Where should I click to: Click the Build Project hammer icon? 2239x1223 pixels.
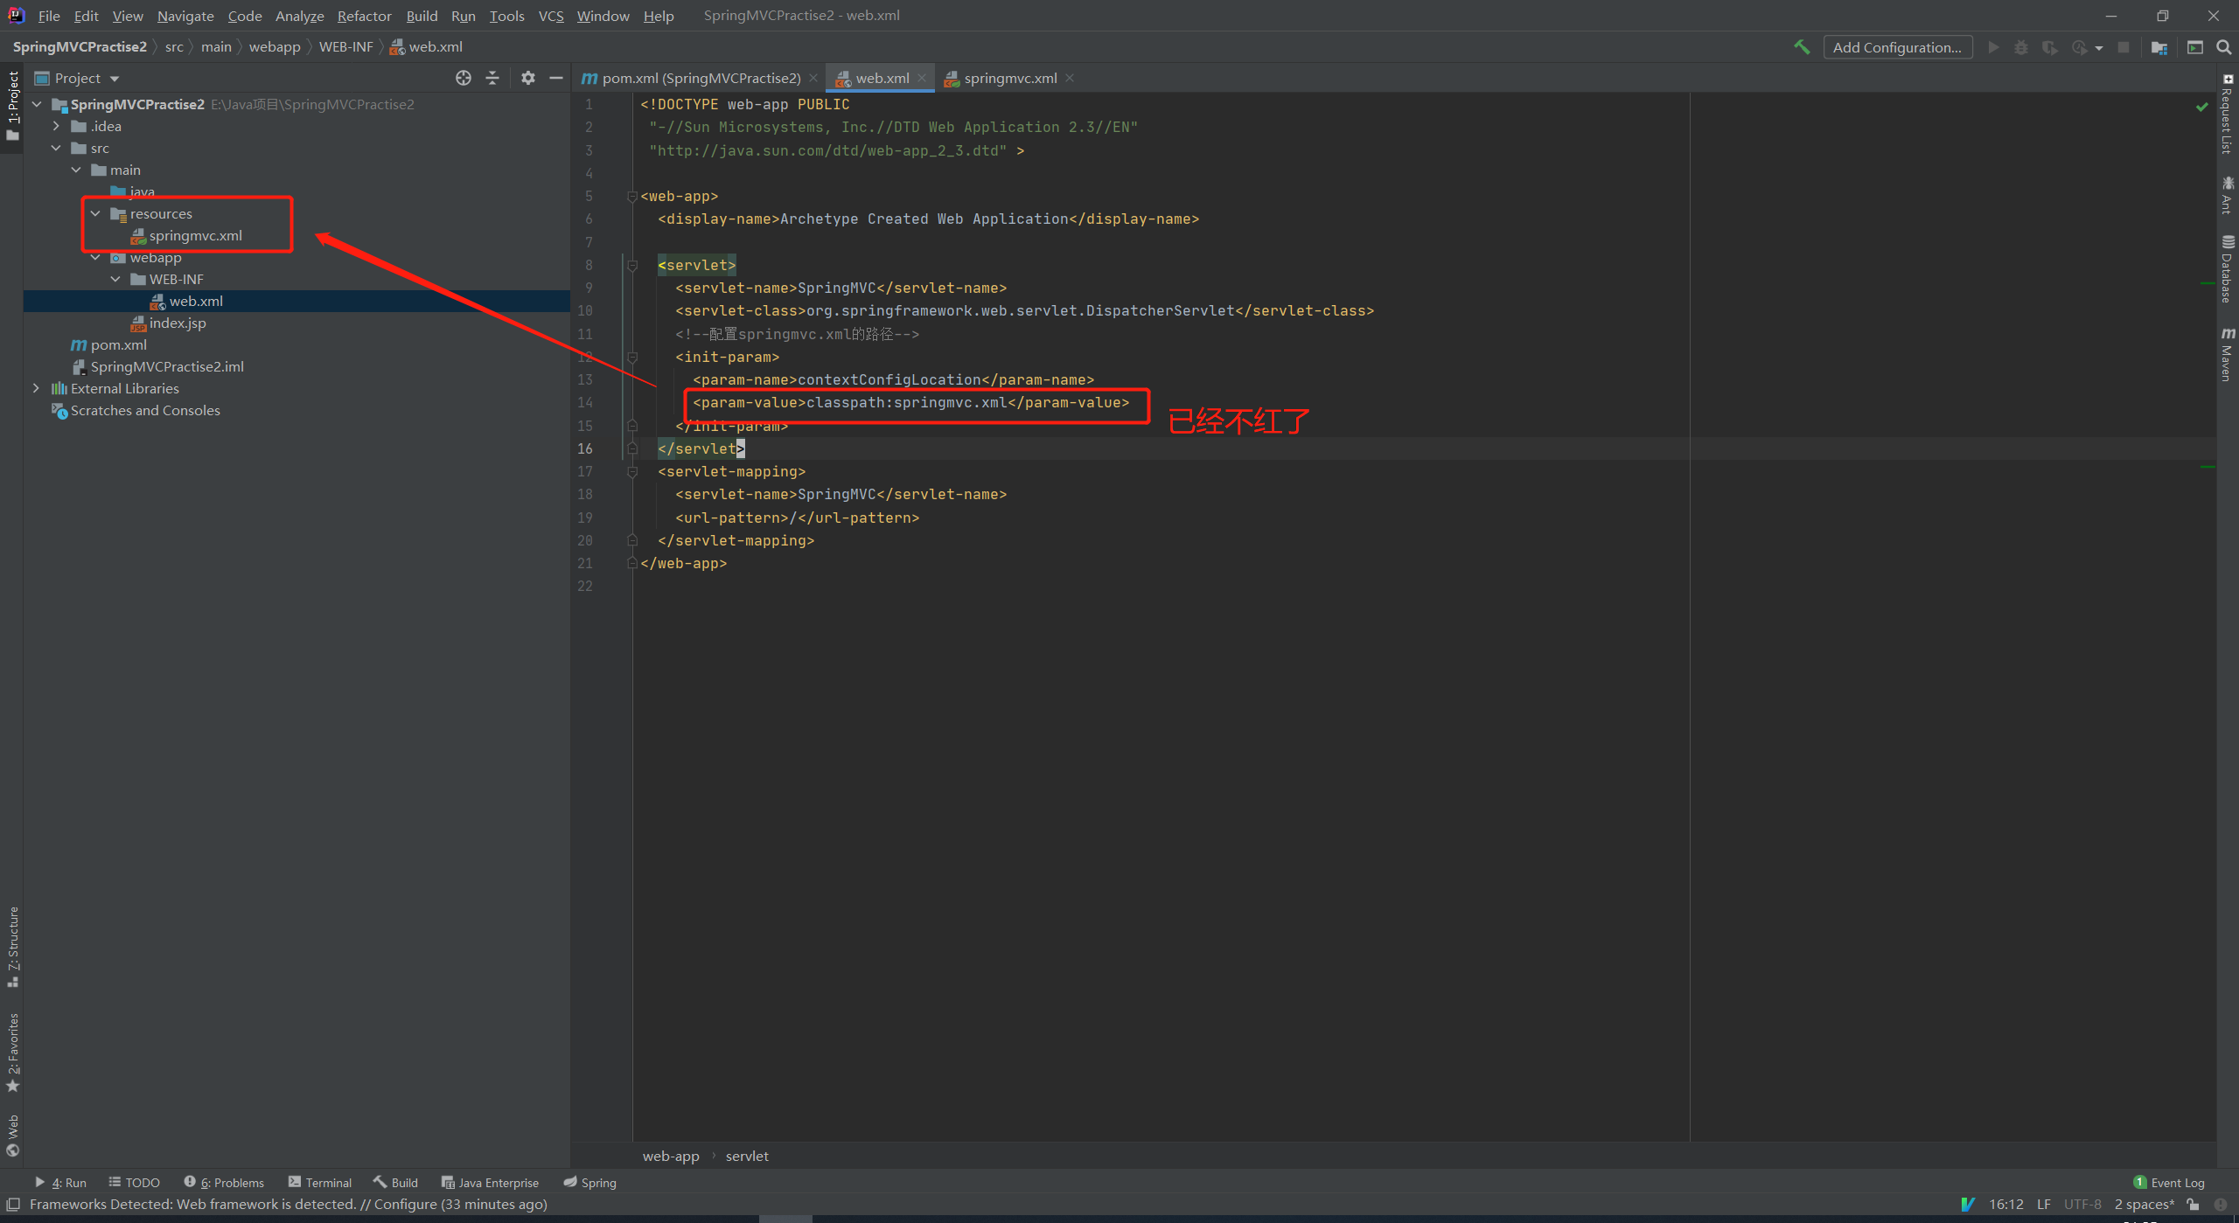1802,47
